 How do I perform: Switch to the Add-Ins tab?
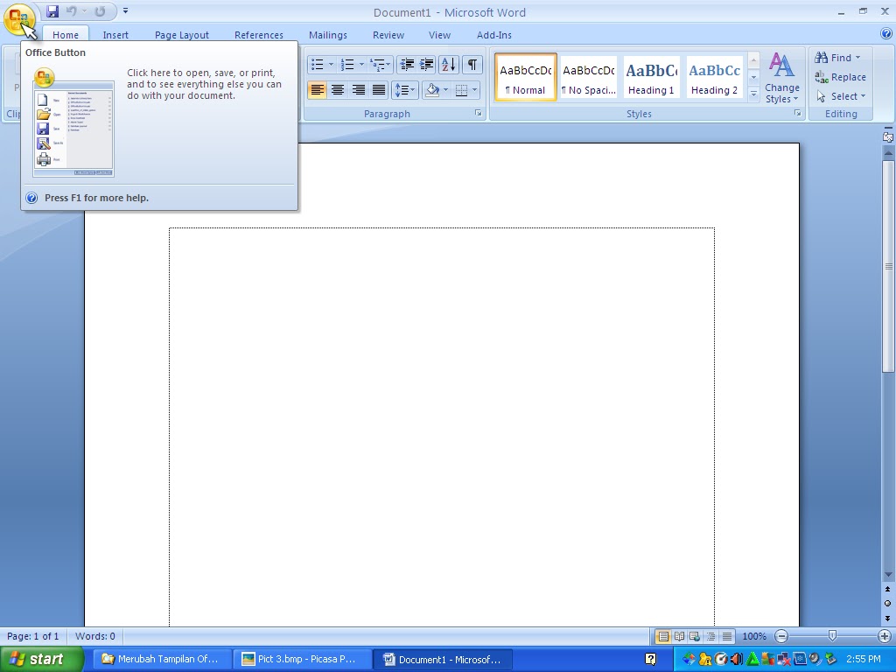pyautogui.click(x=493, y=35)
